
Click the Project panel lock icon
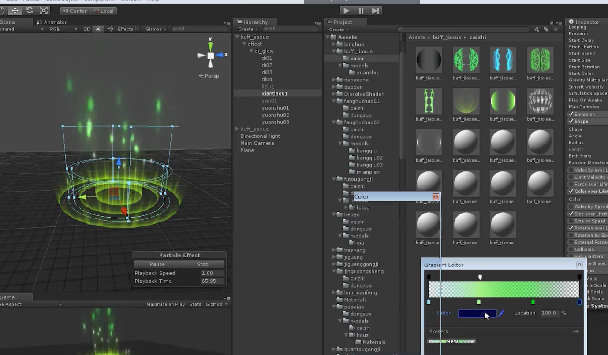coord(552,22)
